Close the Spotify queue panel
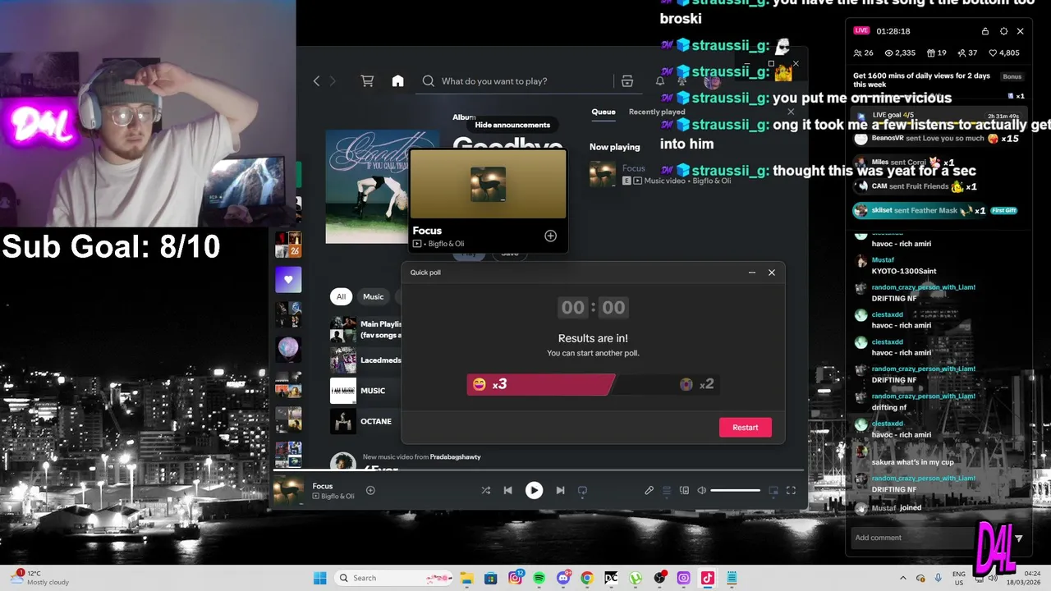This screenshot has width=1051, height=591. coord(791,112)
